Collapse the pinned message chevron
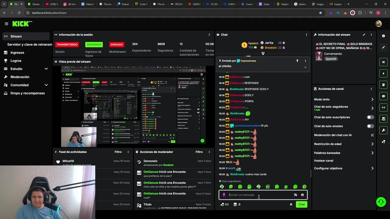 [x=305, y=67]
